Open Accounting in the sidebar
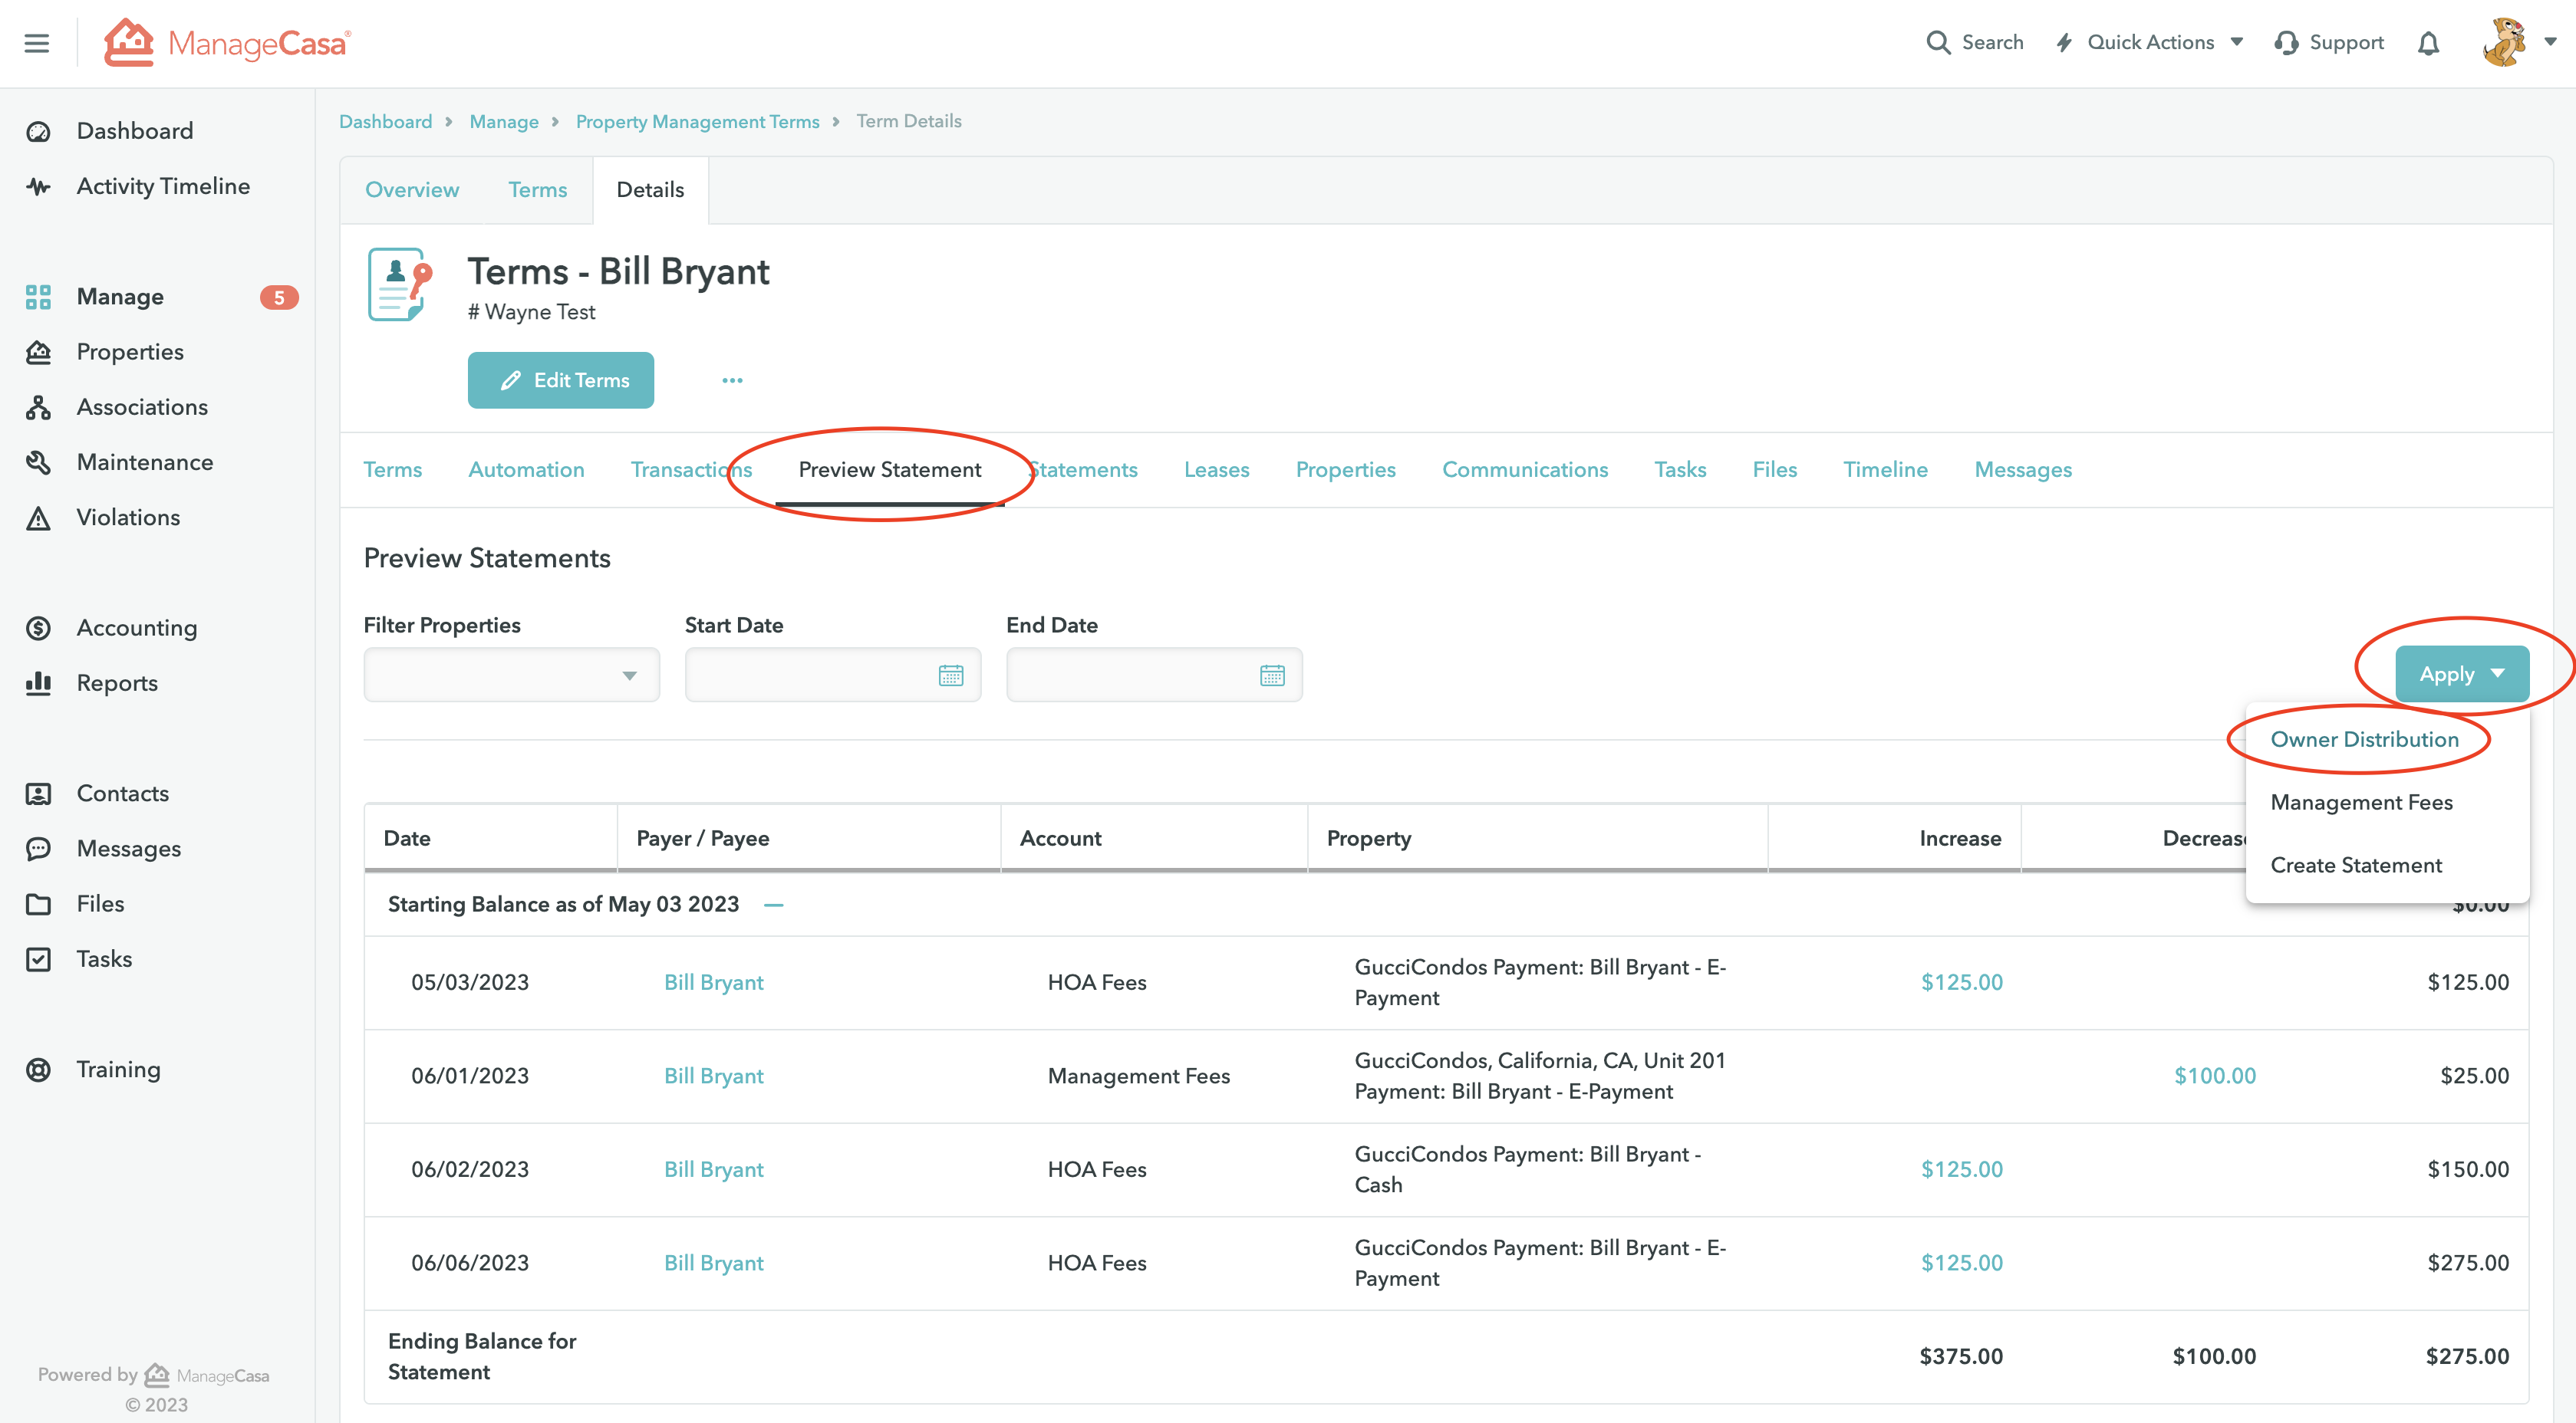Screen dimensions: 2576x1423 tap(136, 628)
